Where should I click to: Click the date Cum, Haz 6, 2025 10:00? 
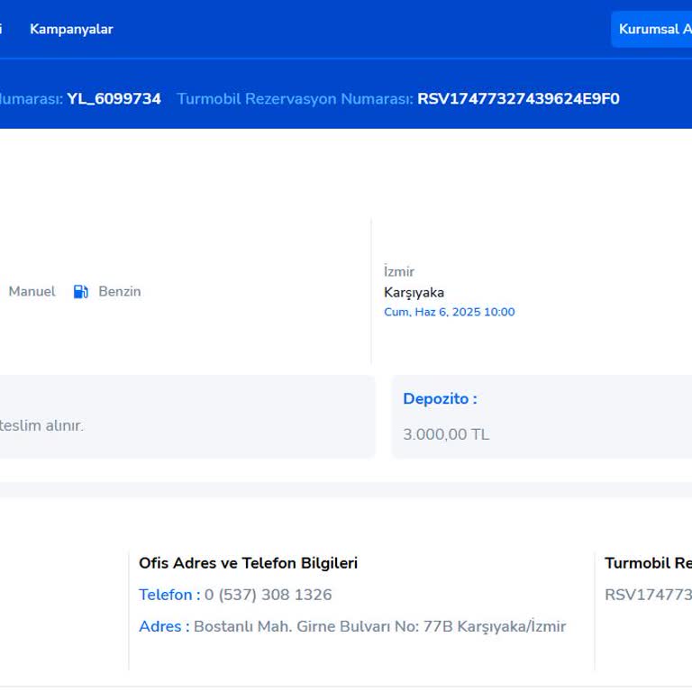click(x=449, y=312)
